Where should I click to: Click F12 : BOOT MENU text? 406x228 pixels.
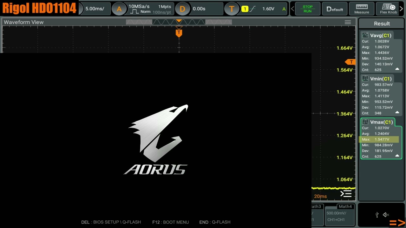point(171,222)
